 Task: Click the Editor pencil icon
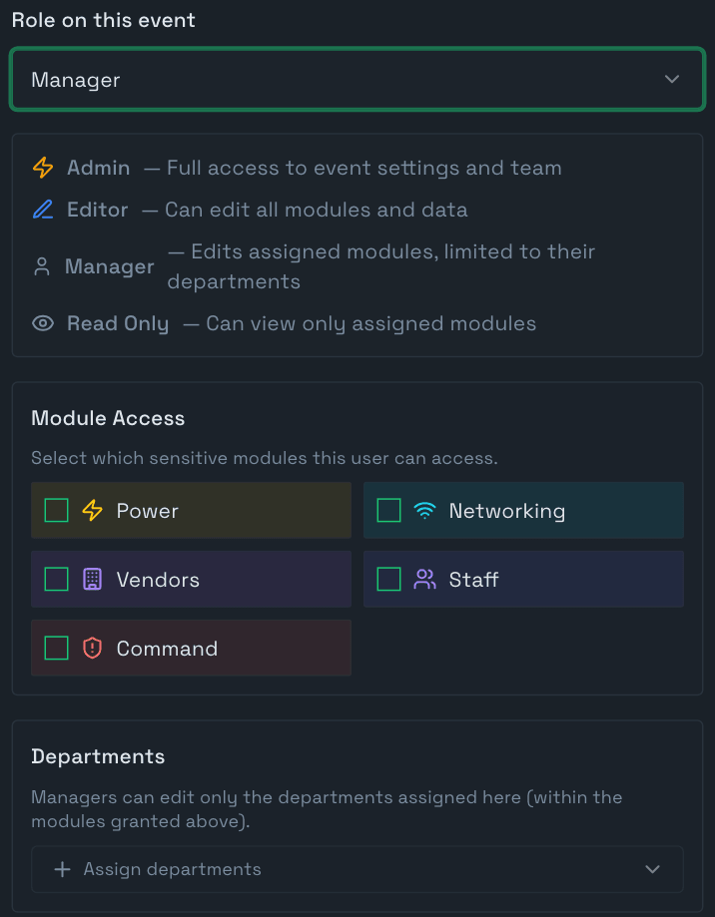[43, 210]
